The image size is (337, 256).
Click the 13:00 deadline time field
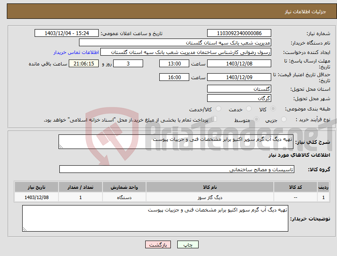point(174,63)
